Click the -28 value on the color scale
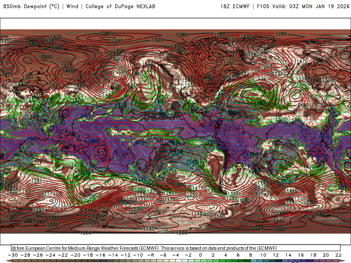Viewport: 351px width, 263px height. point(25,255)
